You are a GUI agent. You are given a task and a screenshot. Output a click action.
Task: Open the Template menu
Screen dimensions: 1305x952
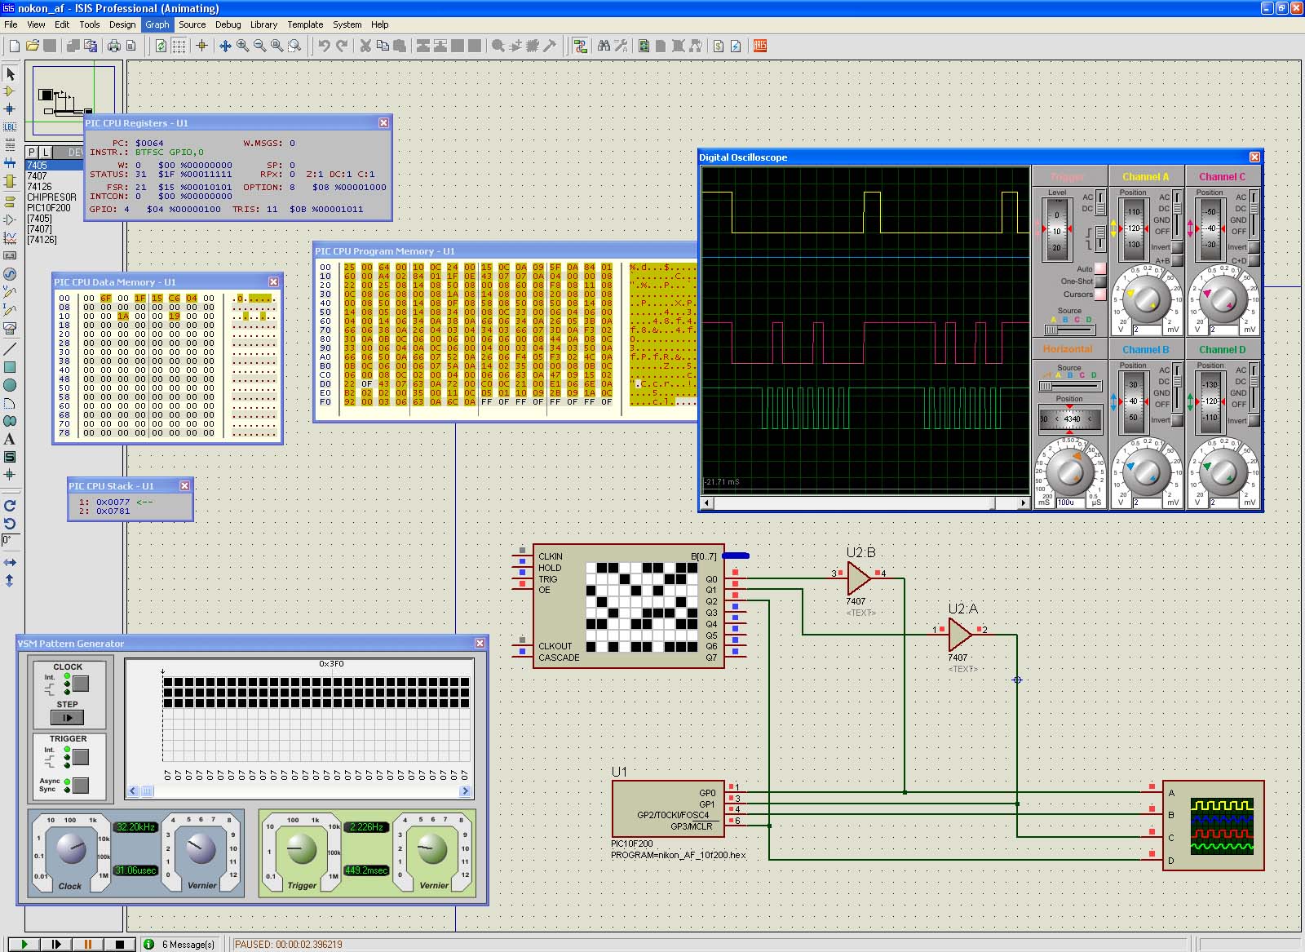(x=305, y=24)
